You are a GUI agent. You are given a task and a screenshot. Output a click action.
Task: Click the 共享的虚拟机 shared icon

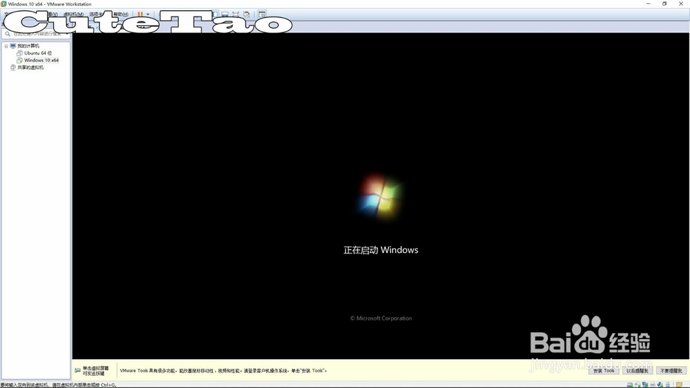pos(12,68)
